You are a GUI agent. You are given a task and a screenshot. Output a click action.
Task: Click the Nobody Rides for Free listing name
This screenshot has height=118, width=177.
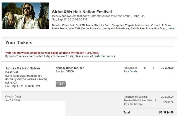tap(70, 68)
